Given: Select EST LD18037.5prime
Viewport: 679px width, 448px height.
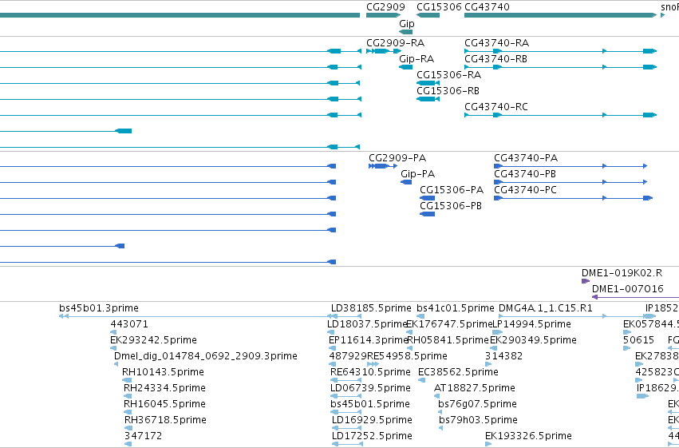Looking at the screenshot, I should coord(367,324).
